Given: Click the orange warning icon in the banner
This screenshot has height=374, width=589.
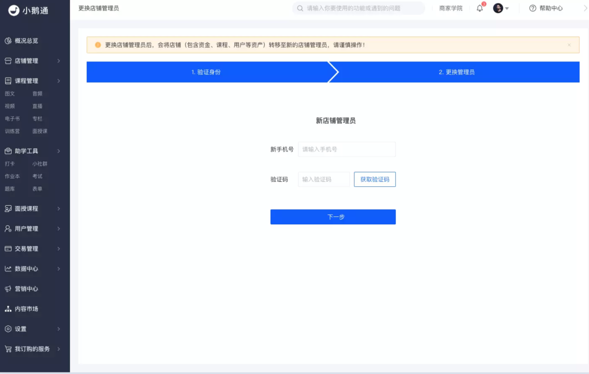Looking at the screenshot, I should click(98, 45).
